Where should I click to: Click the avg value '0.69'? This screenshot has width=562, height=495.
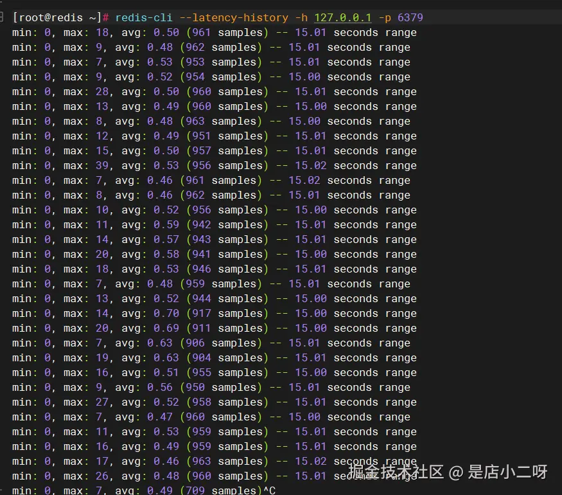[x=166, y=328]
